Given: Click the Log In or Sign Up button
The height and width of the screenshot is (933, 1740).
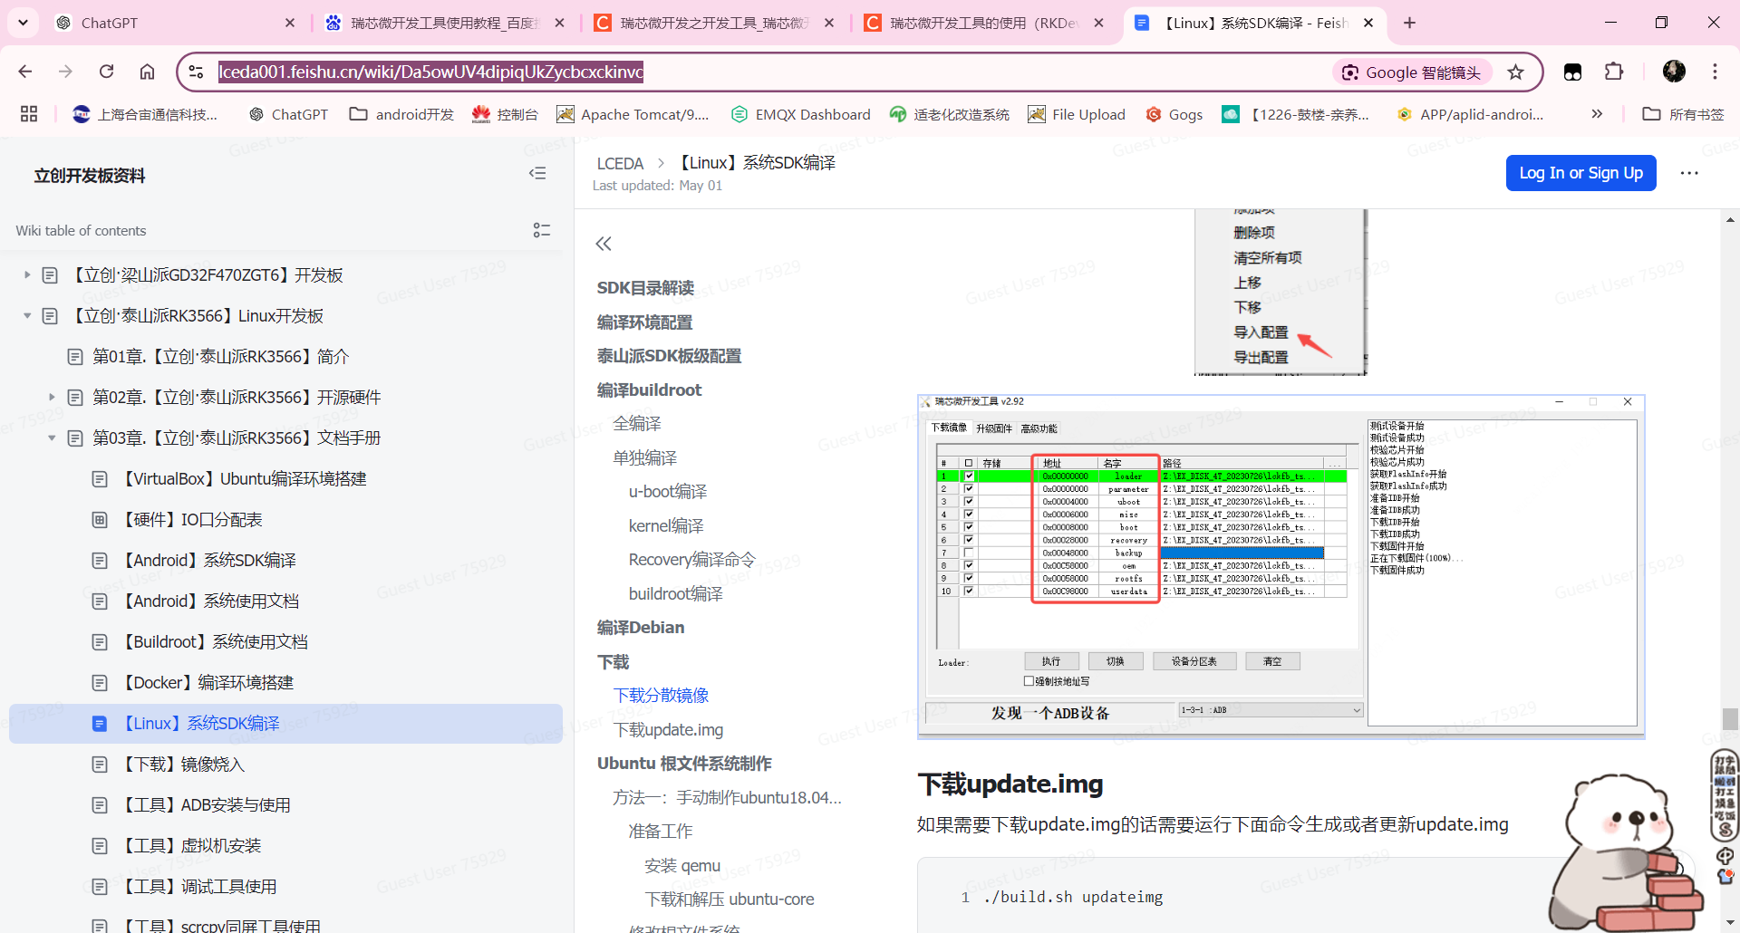Looking at the screenshot, I should (x=1580, y=173).
